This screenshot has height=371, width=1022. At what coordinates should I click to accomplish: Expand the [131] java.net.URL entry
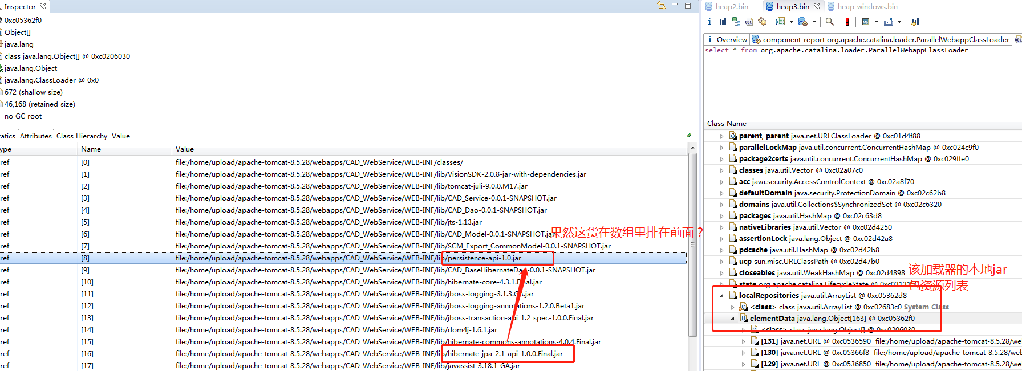tap(743, 341)
